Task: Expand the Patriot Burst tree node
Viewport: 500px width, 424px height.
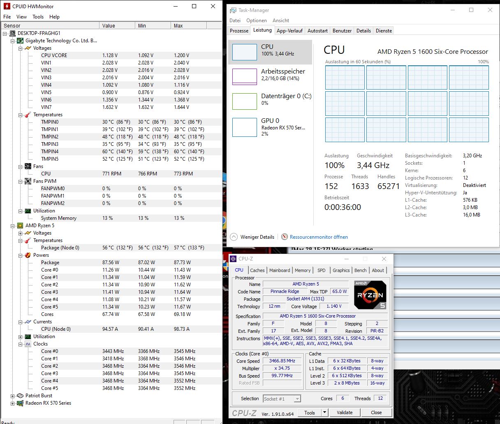Action: 12,396
